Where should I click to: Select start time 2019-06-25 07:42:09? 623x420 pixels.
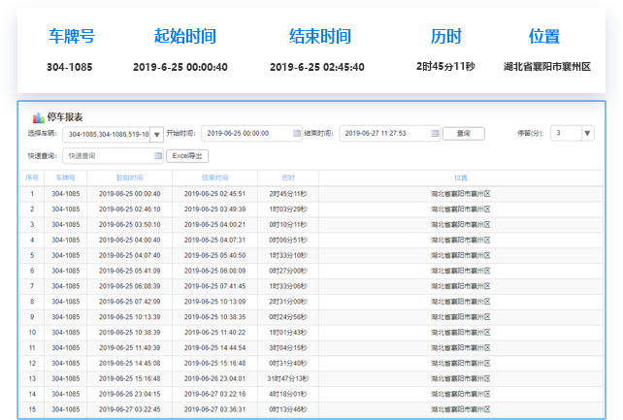pyautogui.click(x=129, y=302)
